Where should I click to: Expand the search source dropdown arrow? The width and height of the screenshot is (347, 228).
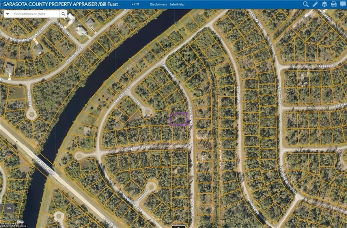pos(7,14)
